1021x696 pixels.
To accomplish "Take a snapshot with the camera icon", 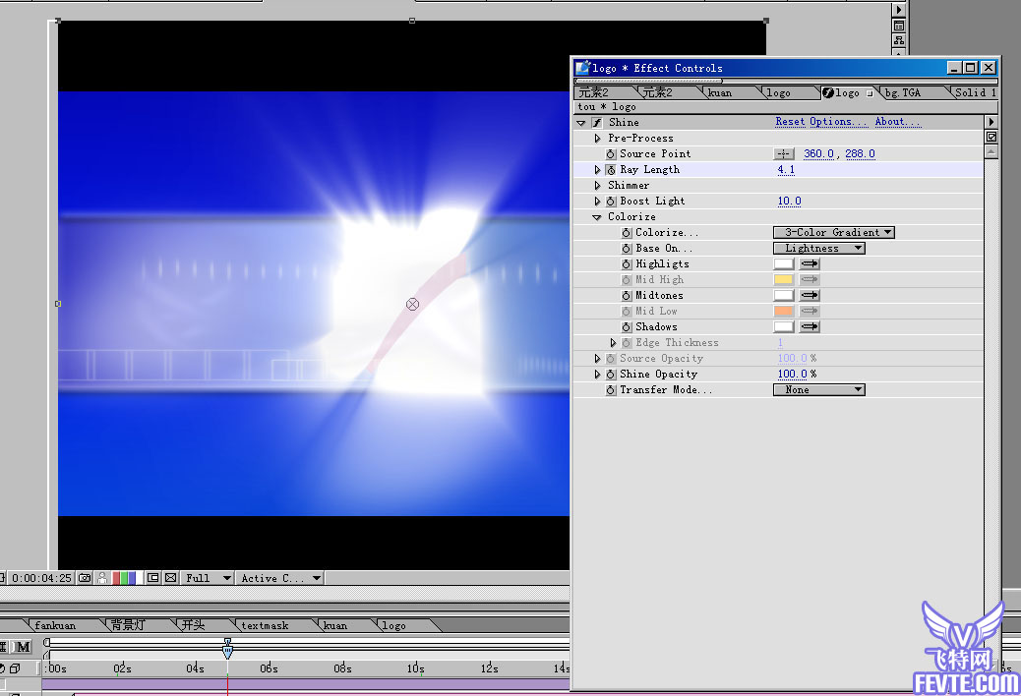I will point(85,578).
